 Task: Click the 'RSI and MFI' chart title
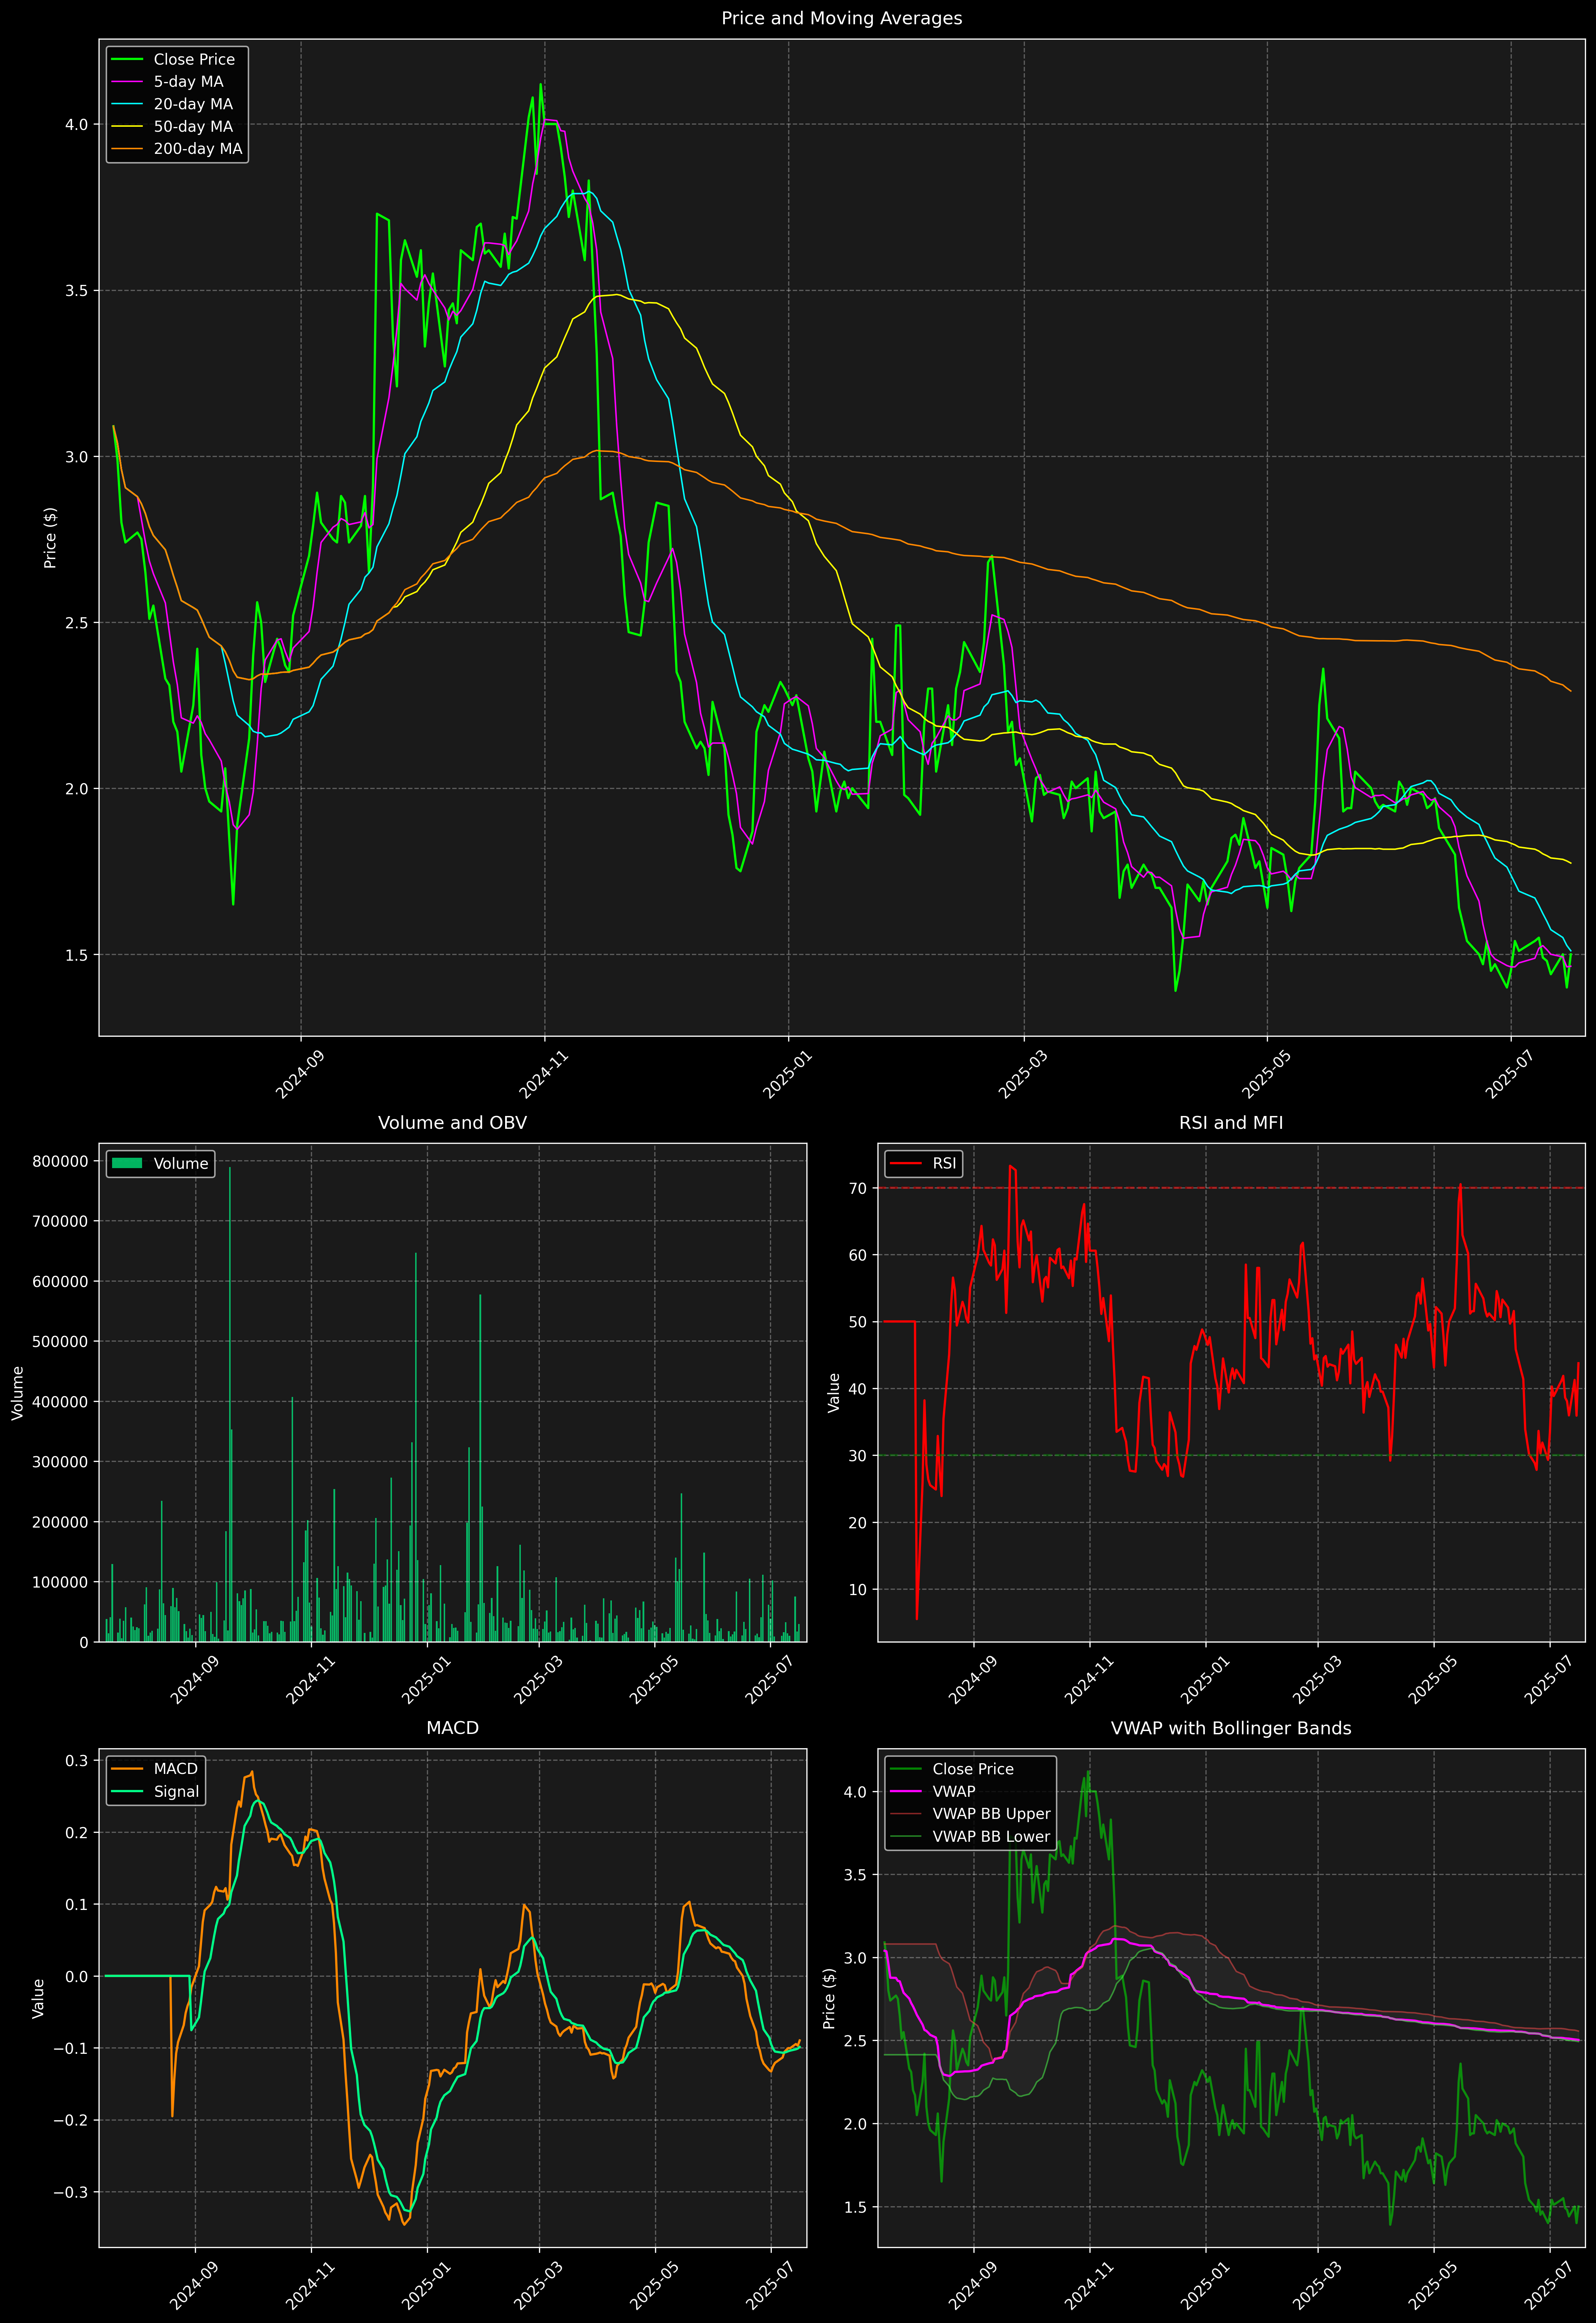[1231, 1123]
